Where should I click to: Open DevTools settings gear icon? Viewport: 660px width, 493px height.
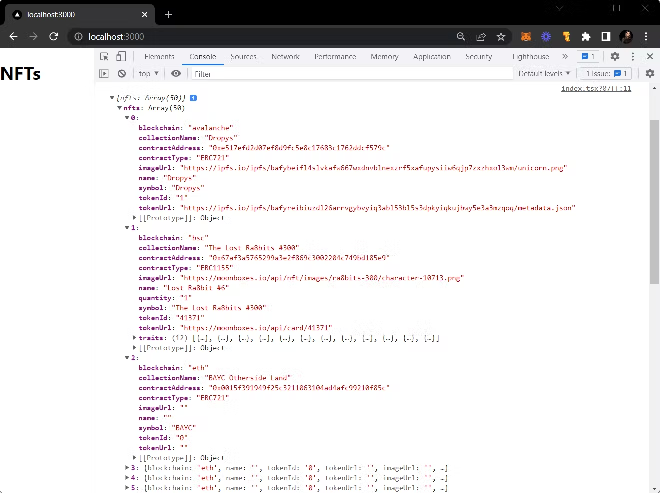pyautogui.click(x=615, y=57)
